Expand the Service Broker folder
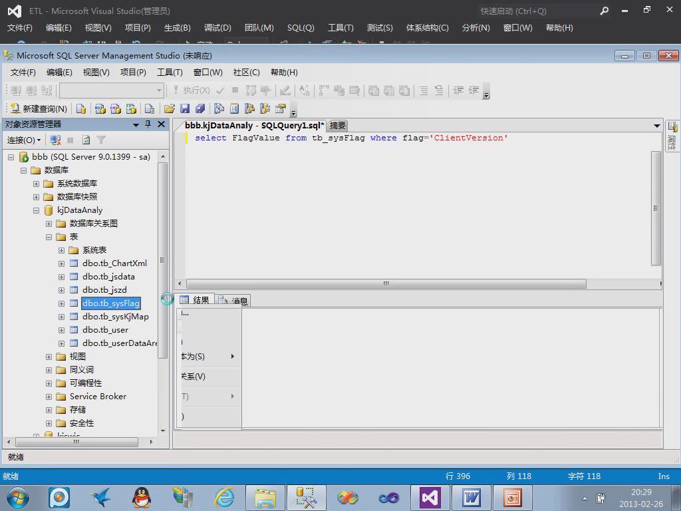 pyautogui.click(x=49, y=397)
